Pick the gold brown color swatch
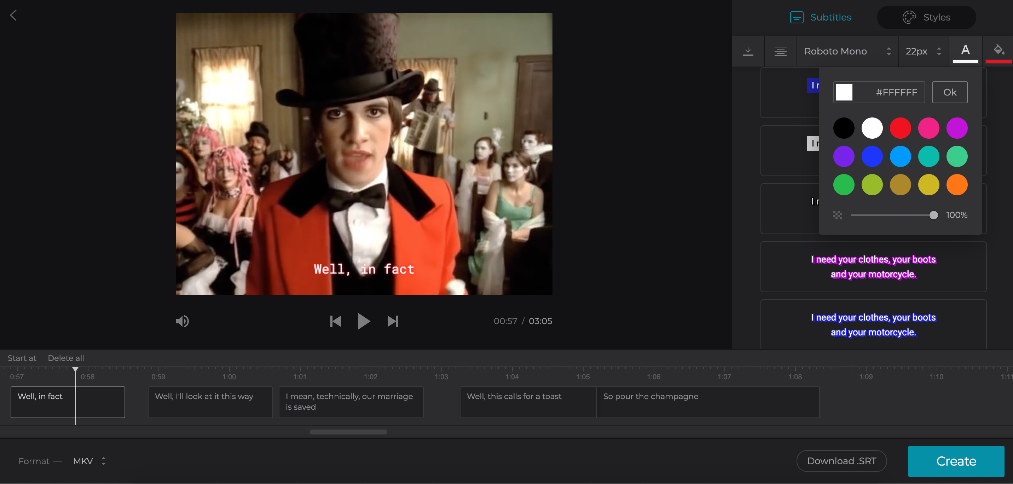1013x484 pixels. pyautogui.click(x=901, y=185)
